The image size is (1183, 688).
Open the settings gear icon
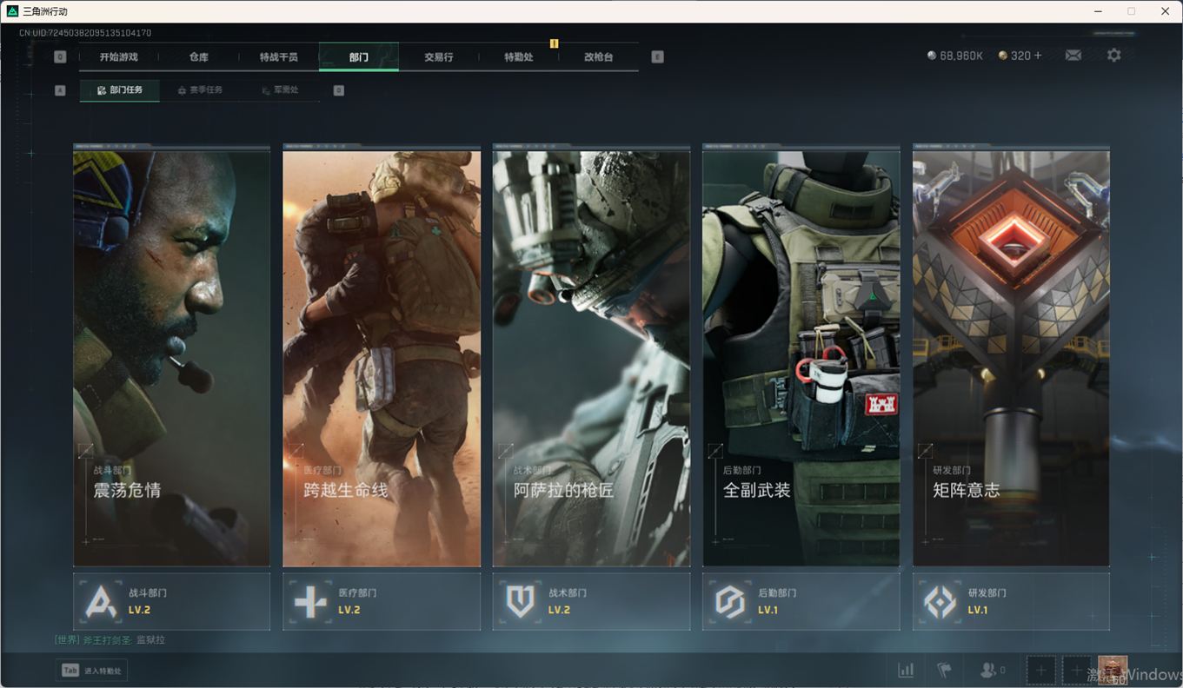coord(1113,56)
